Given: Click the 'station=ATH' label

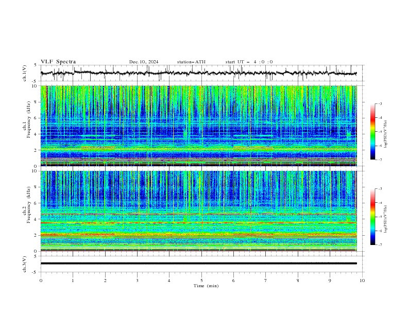Looking at the screenshot, I should 191,62.
